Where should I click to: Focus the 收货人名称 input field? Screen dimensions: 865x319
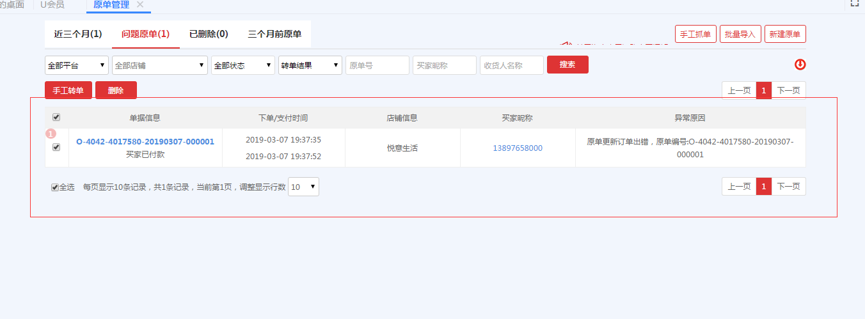512,65
